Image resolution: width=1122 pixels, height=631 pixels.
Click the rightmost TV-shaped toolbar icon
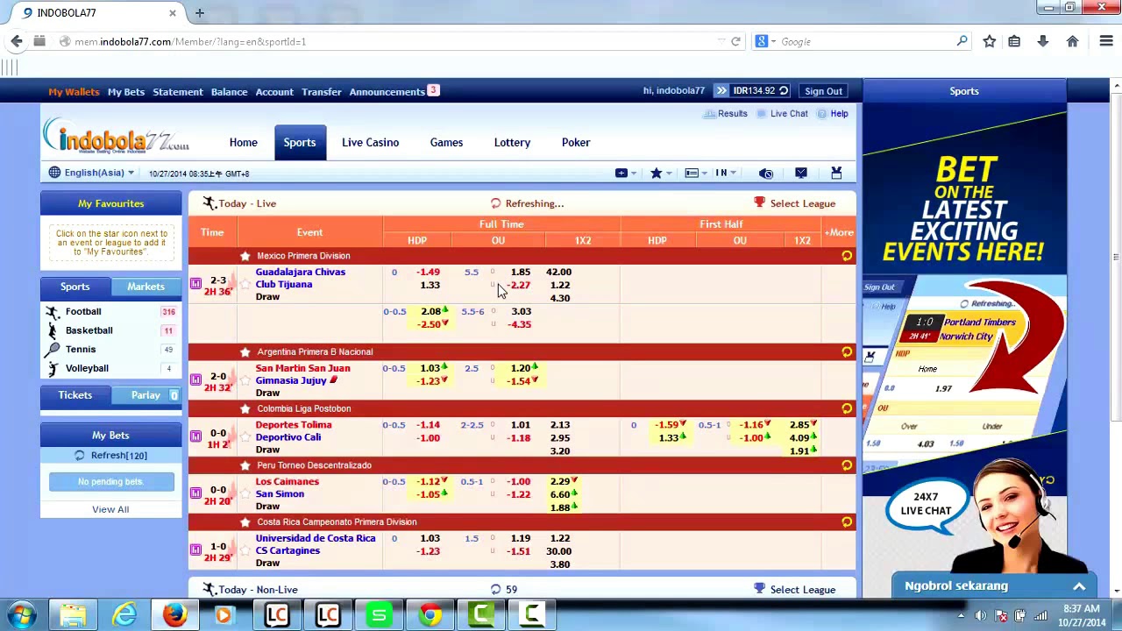tap(836, 174)
